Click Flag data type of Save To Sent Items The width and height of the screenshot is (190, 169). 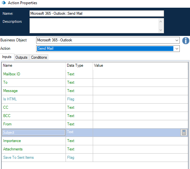point(71,157)
